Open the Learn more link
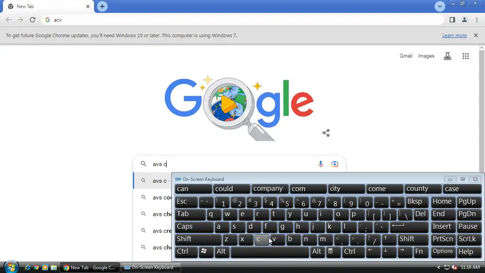This screenshot has width=485, height=273. point(454,35)
